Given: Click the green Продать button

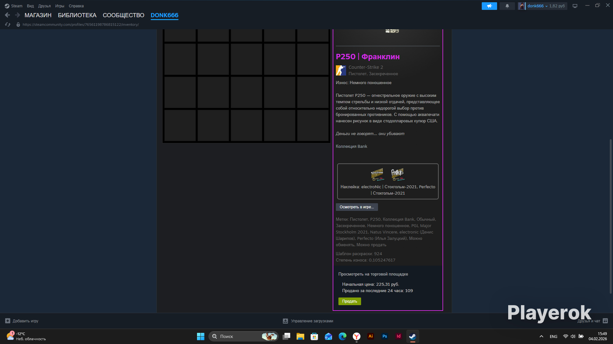Looking at the screenshot, I should 350,301.
